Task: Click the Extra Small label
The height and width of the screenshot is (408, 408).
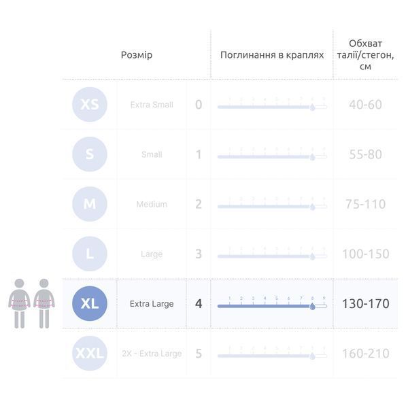Action: (152, 105)
